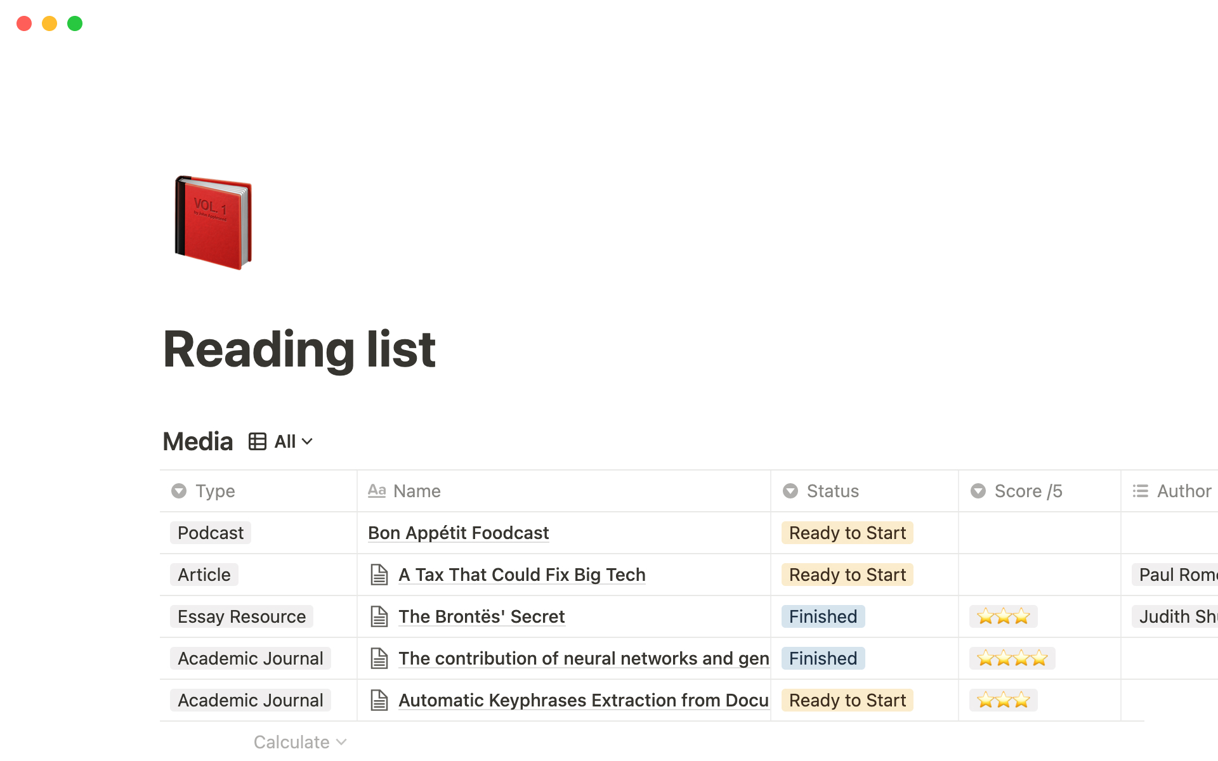
Task: Toggle Finished status on The Brontës' Secret
Action: pos(823,616)
